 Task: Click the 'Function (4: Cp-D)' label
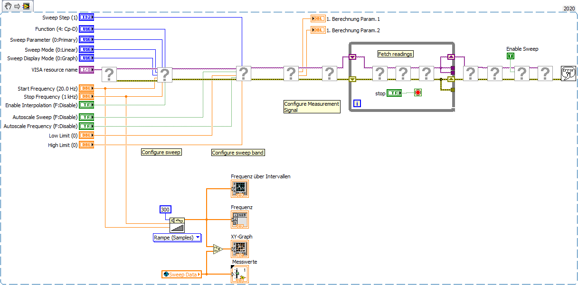[x=56, y=29]
